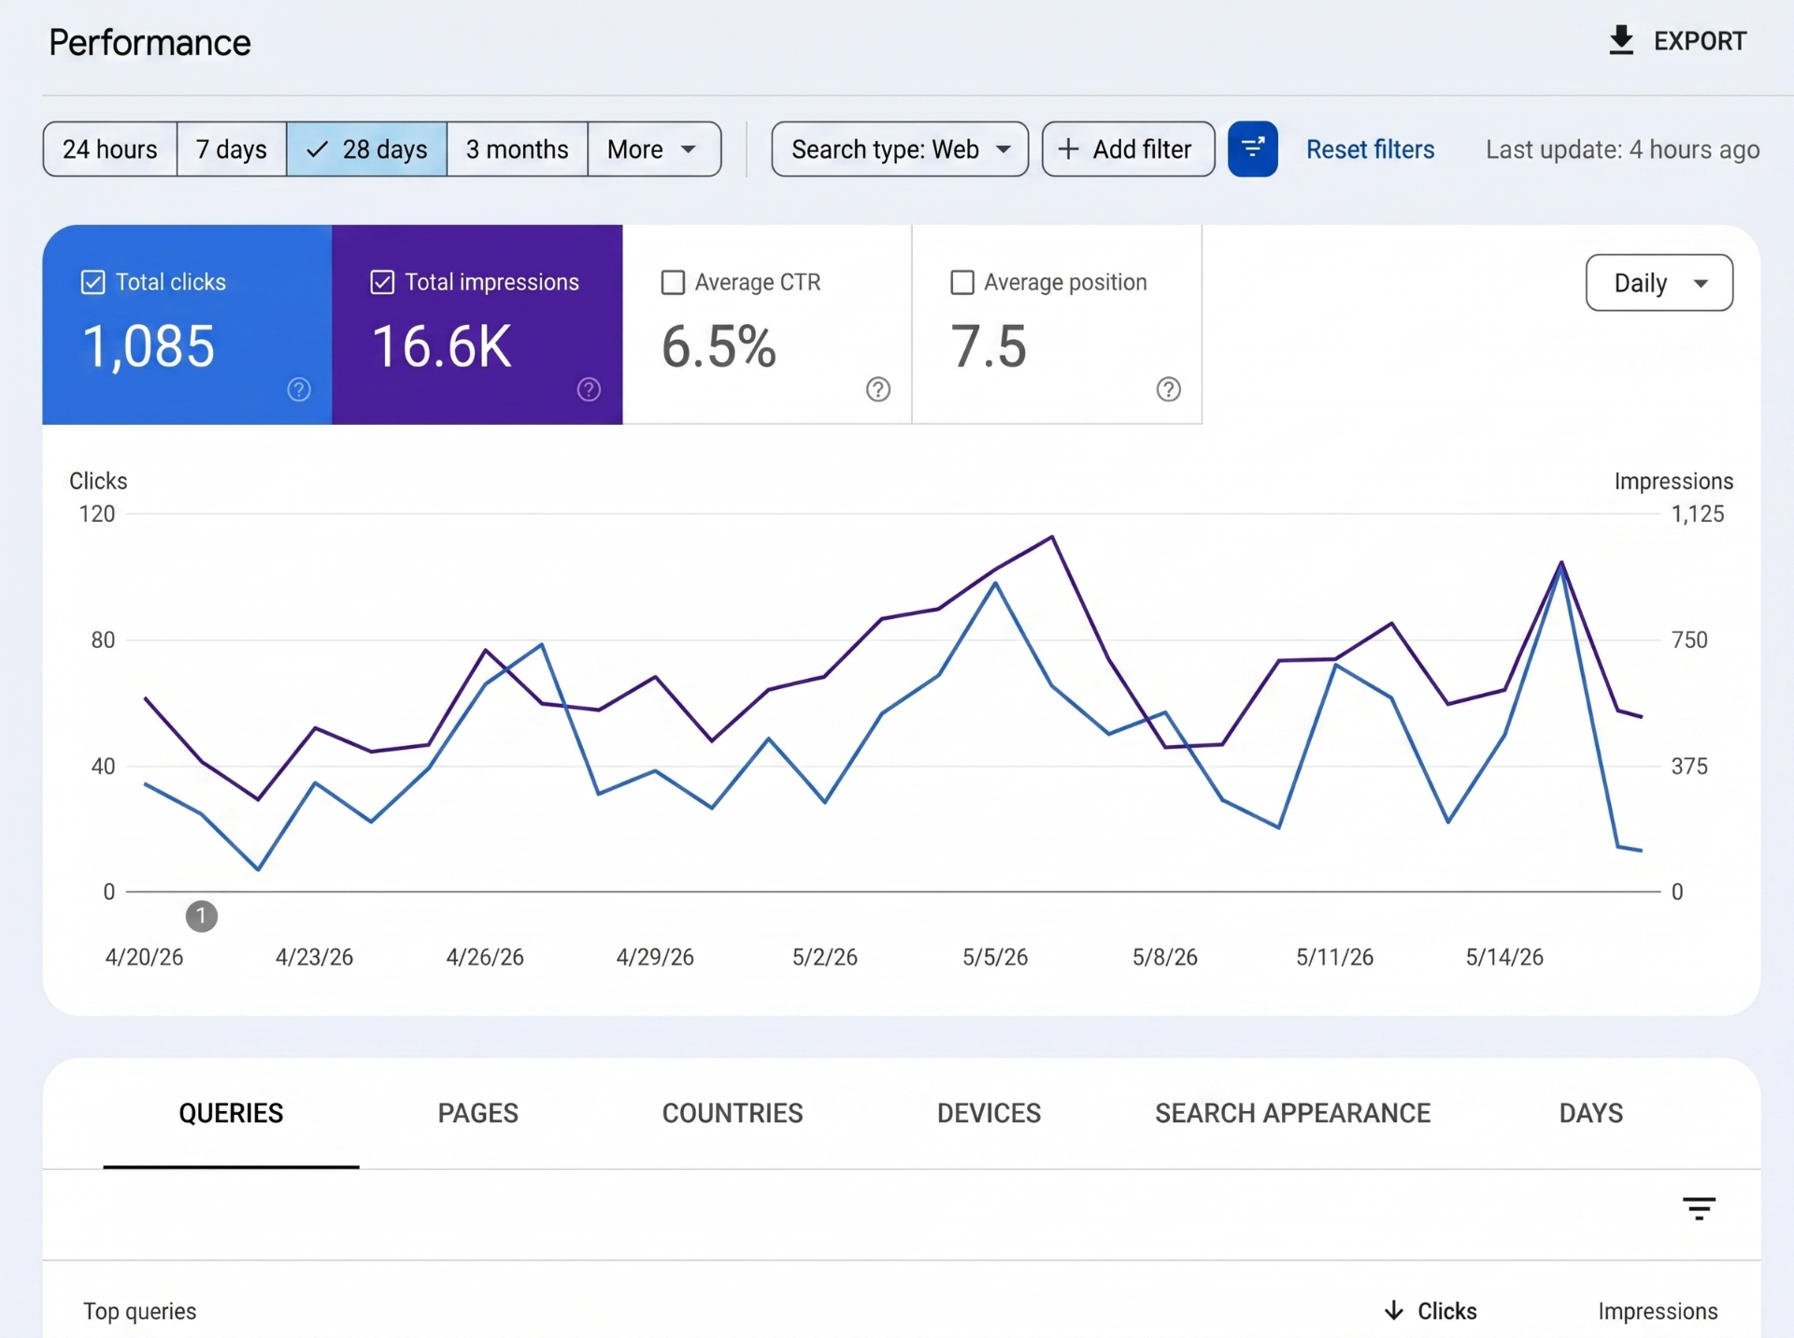Screen dimensions: 1794x1338
Task: Click the Last update: 4 hours ago text
Action: click(x=1622, y=149)
